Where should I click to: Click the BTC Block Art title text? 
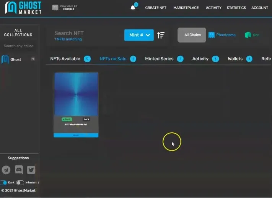pyautogui.click(x=76, y=125)
